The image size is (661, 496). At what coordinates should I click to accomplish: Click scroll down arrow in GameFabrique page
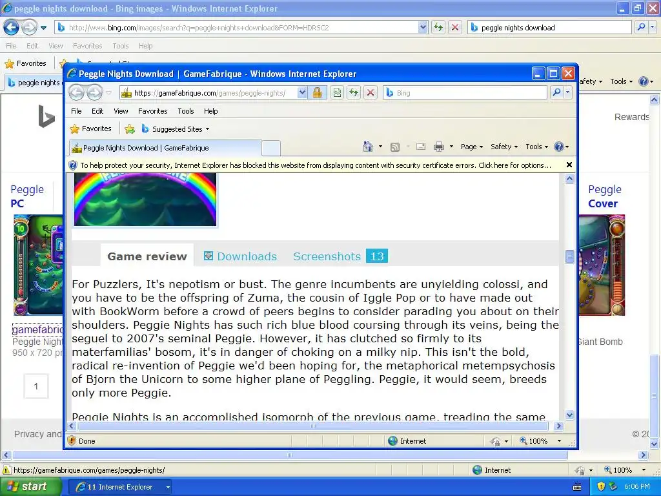pos(569,415)
